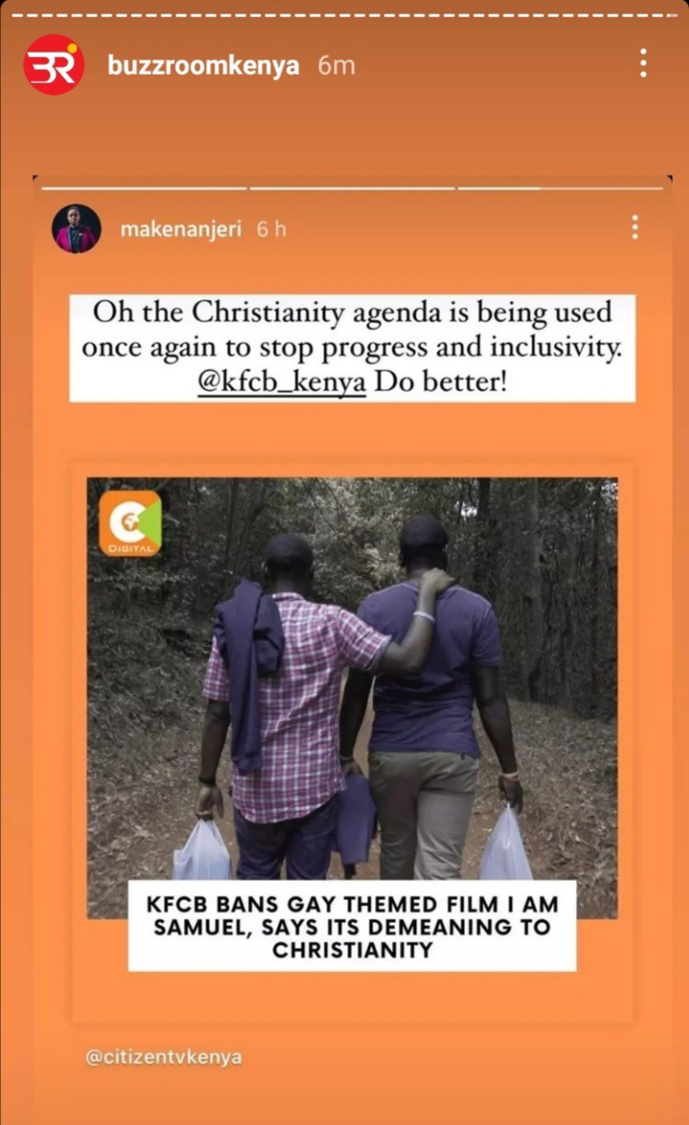This screenshot has width=689, height=1125.
Task: Jump to first inner story segment bar
Action: point(144,187)
